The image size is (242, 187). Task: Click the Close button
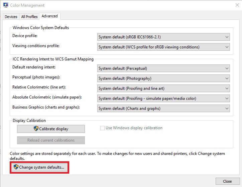click(x=228, y=181)
